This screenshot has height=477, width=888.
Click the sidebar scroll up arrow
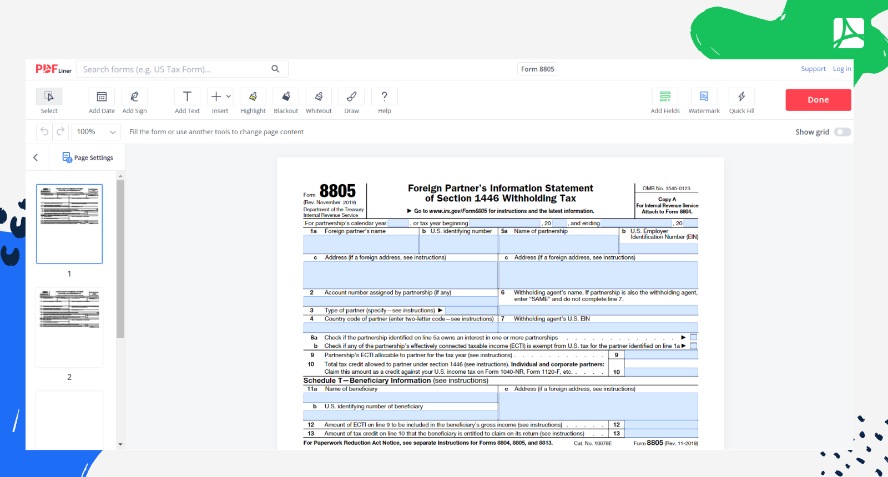pos(120,176)
